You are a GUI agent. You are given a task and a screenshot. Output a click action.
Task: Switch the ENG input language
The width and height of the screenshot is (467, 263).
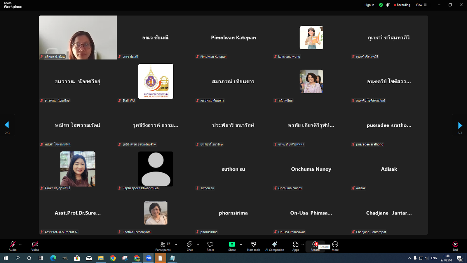point(434,258)
